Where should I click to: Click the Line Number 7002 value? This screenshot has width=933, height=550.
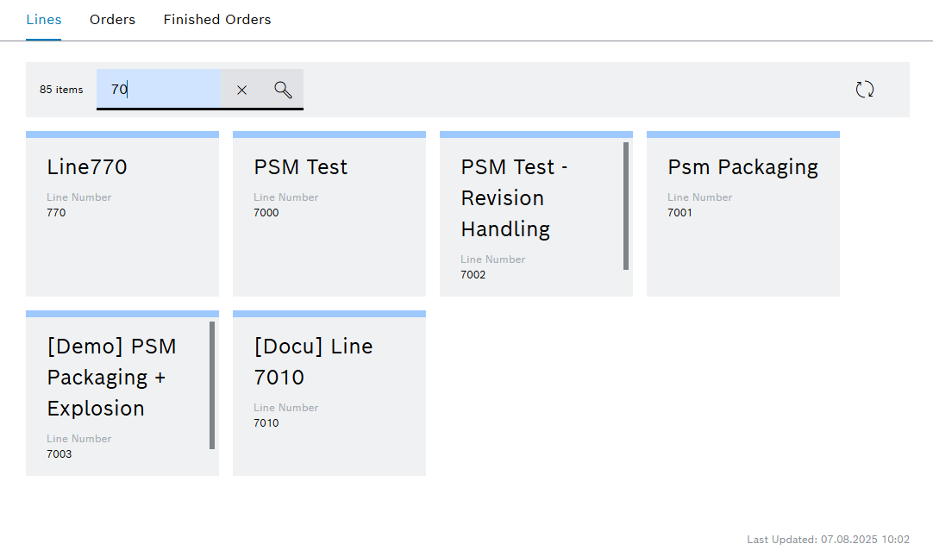pyautogui.click(x=473, y=274)
